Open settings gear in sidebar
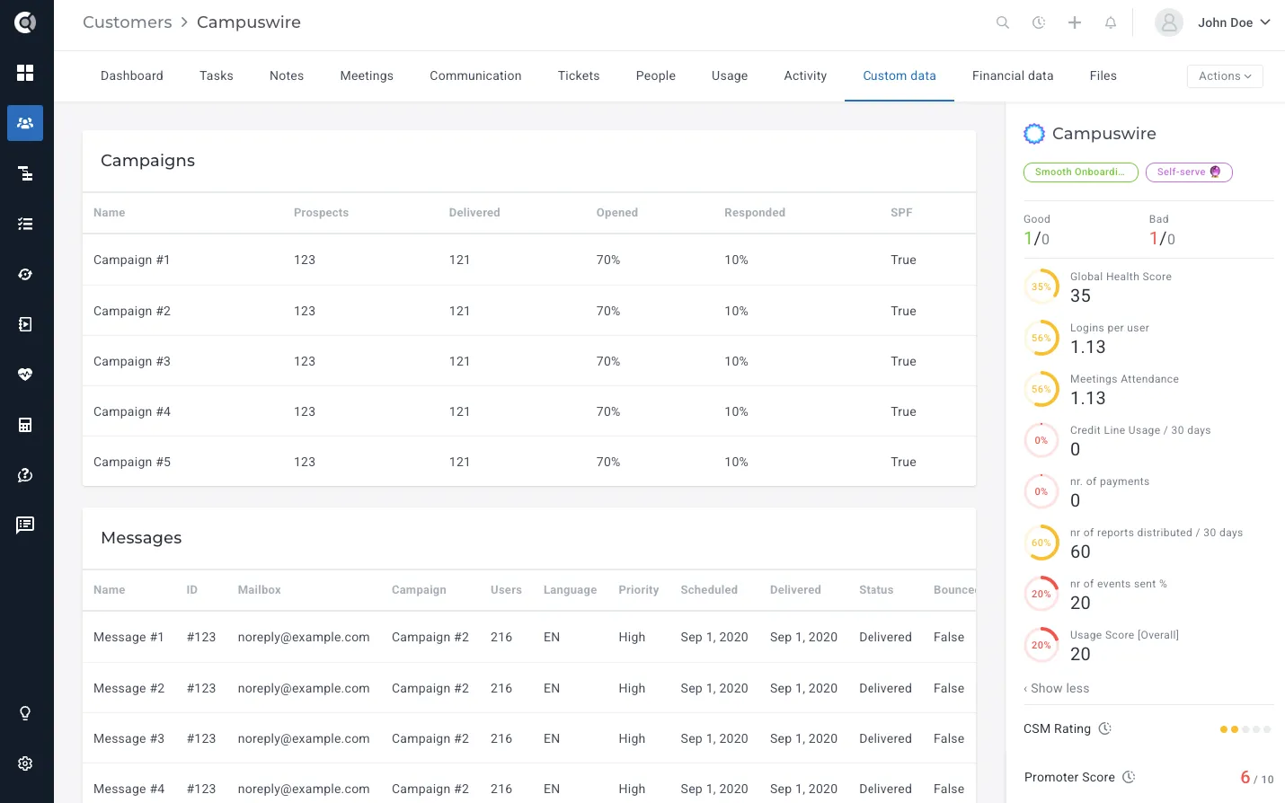 point(25,763)
